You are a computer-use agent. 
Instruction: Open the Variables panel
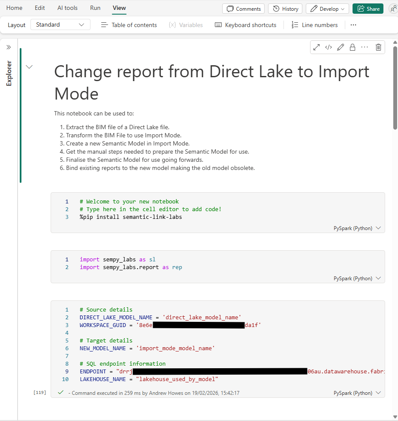point(186,25)
